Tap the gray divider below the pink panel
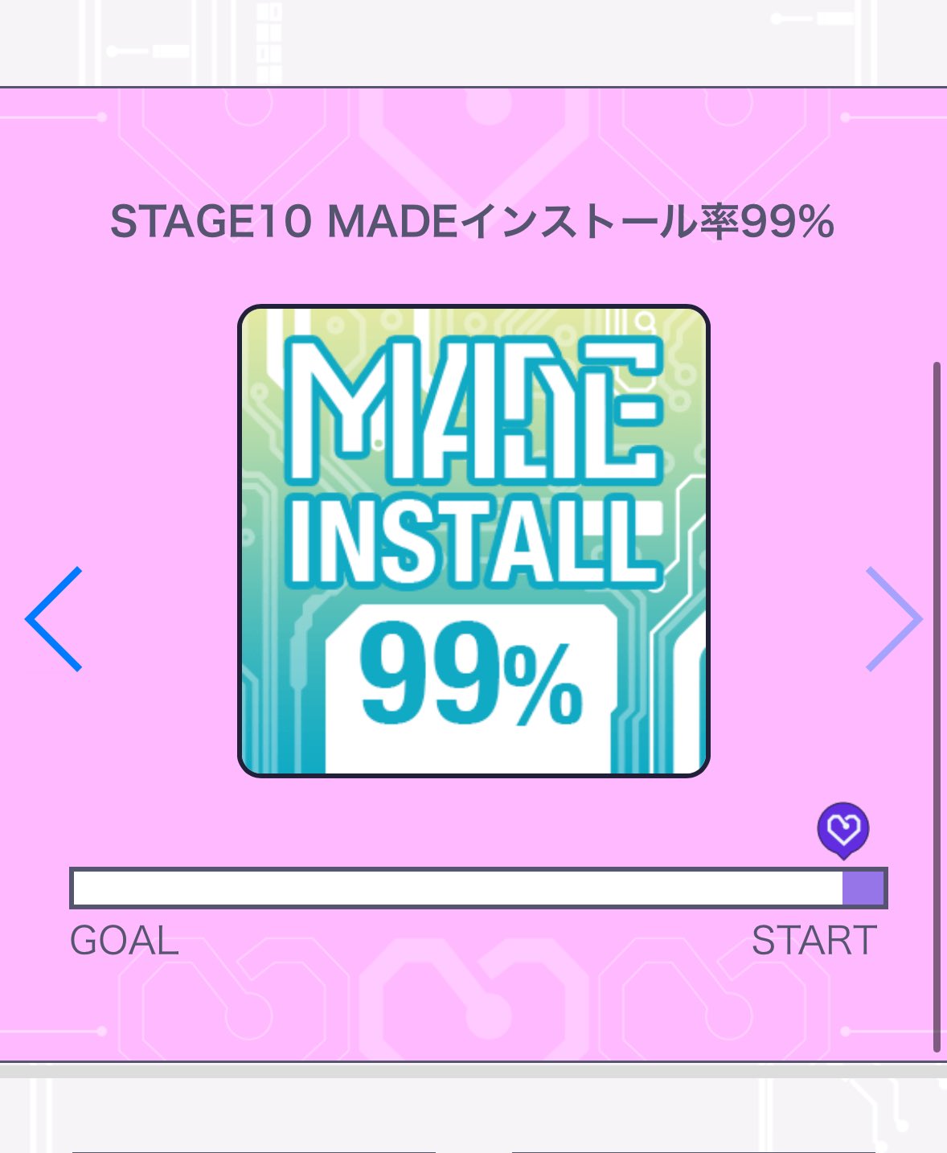947x1153 pixels. [473, 1070]
